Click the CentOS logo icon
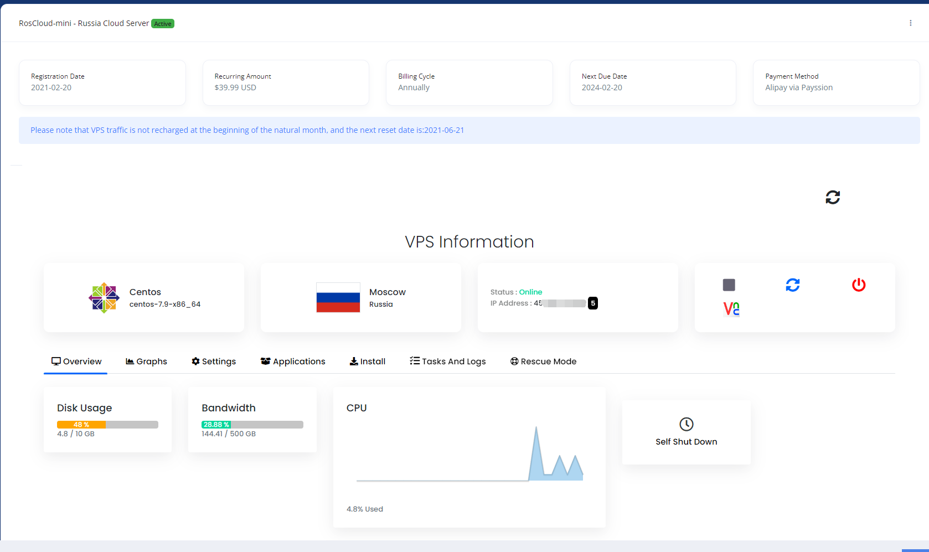This screenshot has height=552, width=929. (x=104, y=298)
